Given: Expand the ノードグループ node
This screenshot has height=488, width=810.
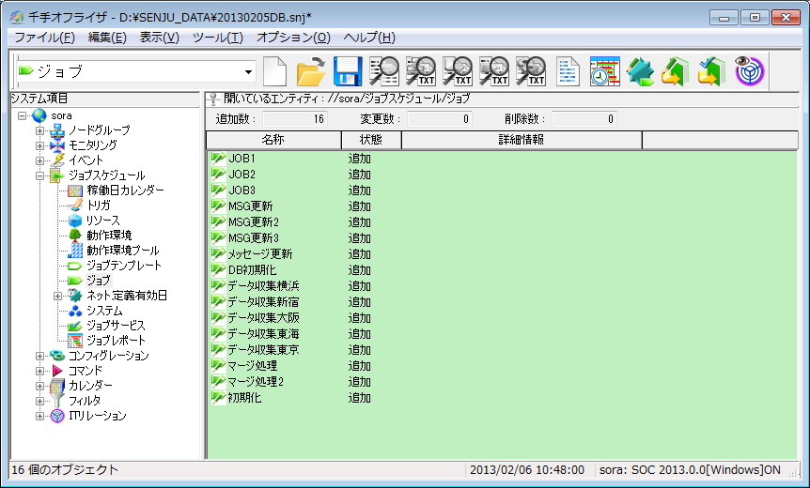Looking at the screenshot, I should pos(39,130).
